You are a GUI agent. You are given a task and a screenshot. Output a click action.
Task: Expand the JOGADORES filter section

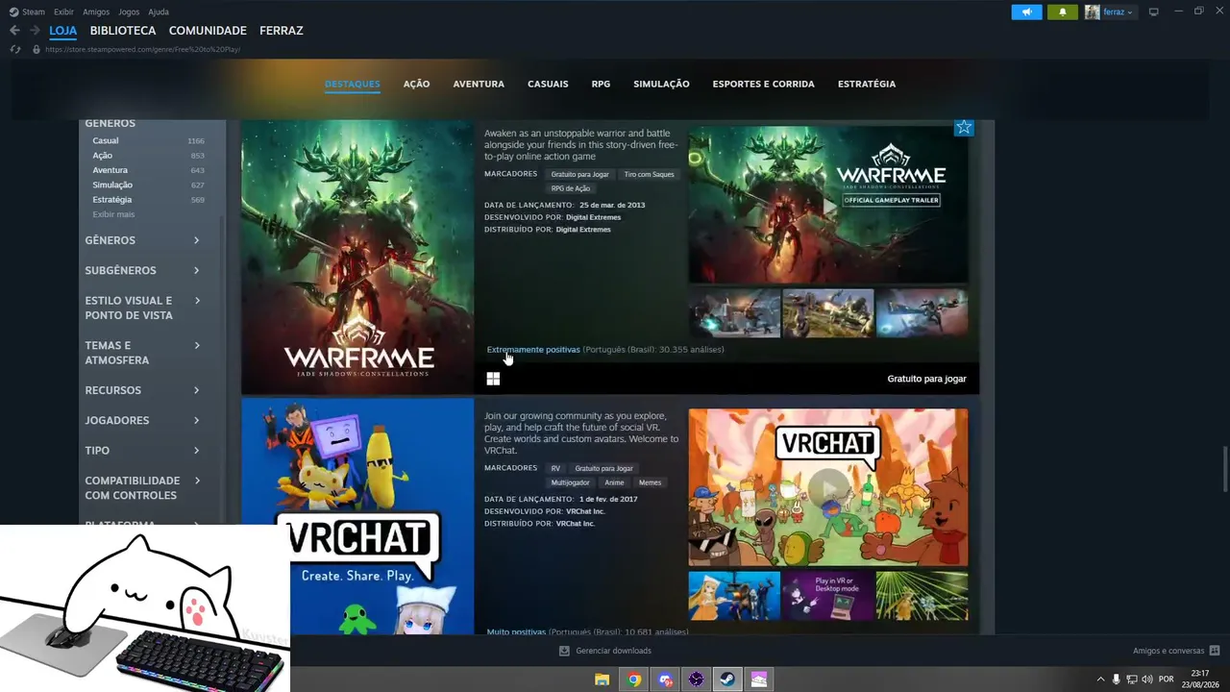(142, 420)
